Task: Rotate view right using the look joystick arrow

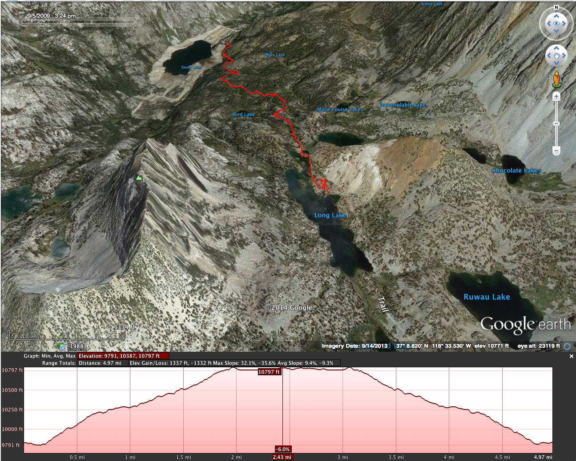Action: pyautogui.click(x=564, y=24)
